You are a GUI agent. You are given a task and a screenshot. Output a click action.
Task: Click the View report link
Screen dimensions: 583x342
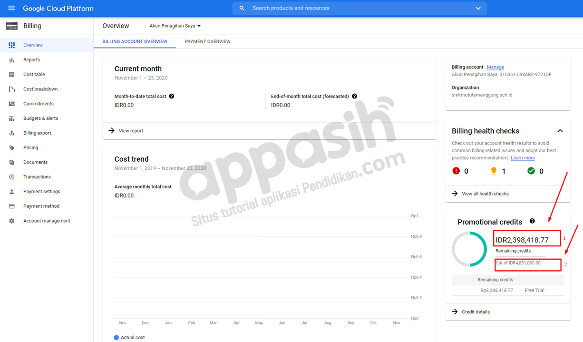pyautogui.click(x=131, y=131)
